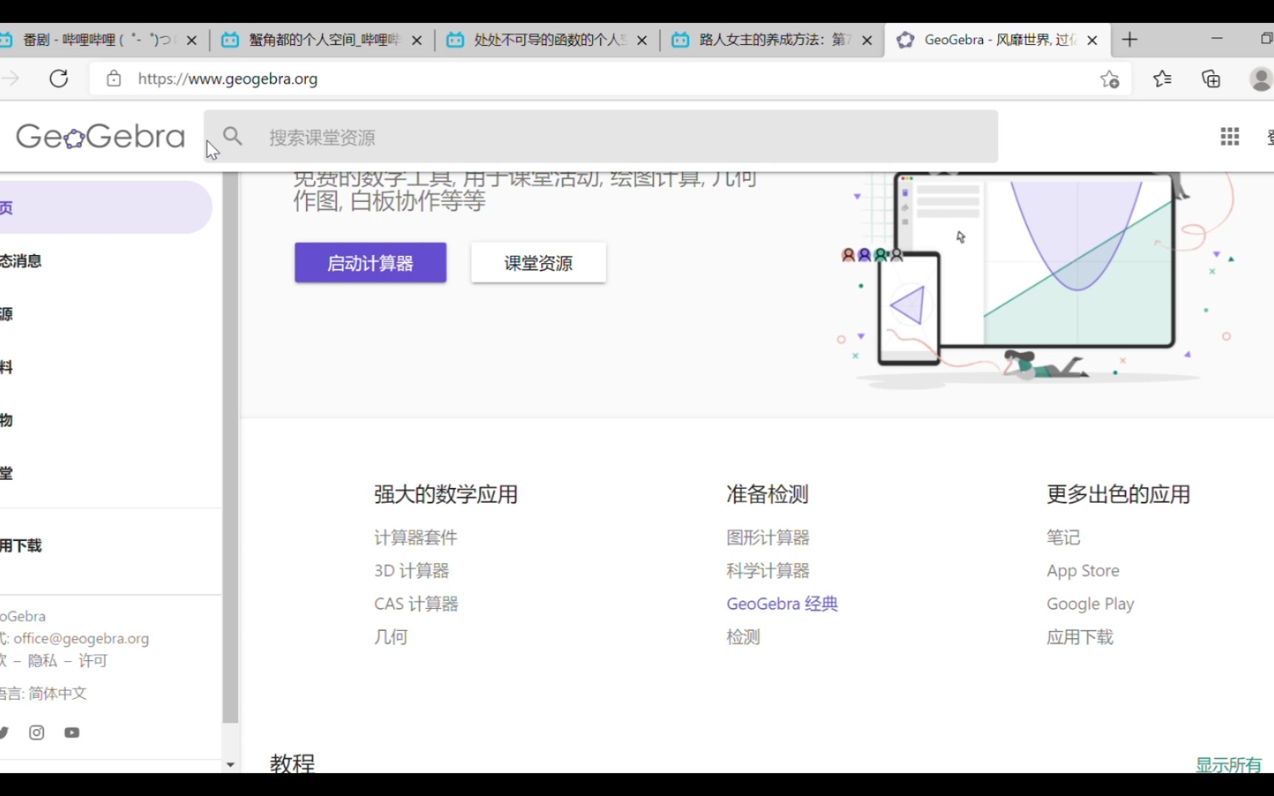Screen dimensions: 1274x796
Task: Close the 蟹角都的个人空间 tab
Action: [417, 41]
